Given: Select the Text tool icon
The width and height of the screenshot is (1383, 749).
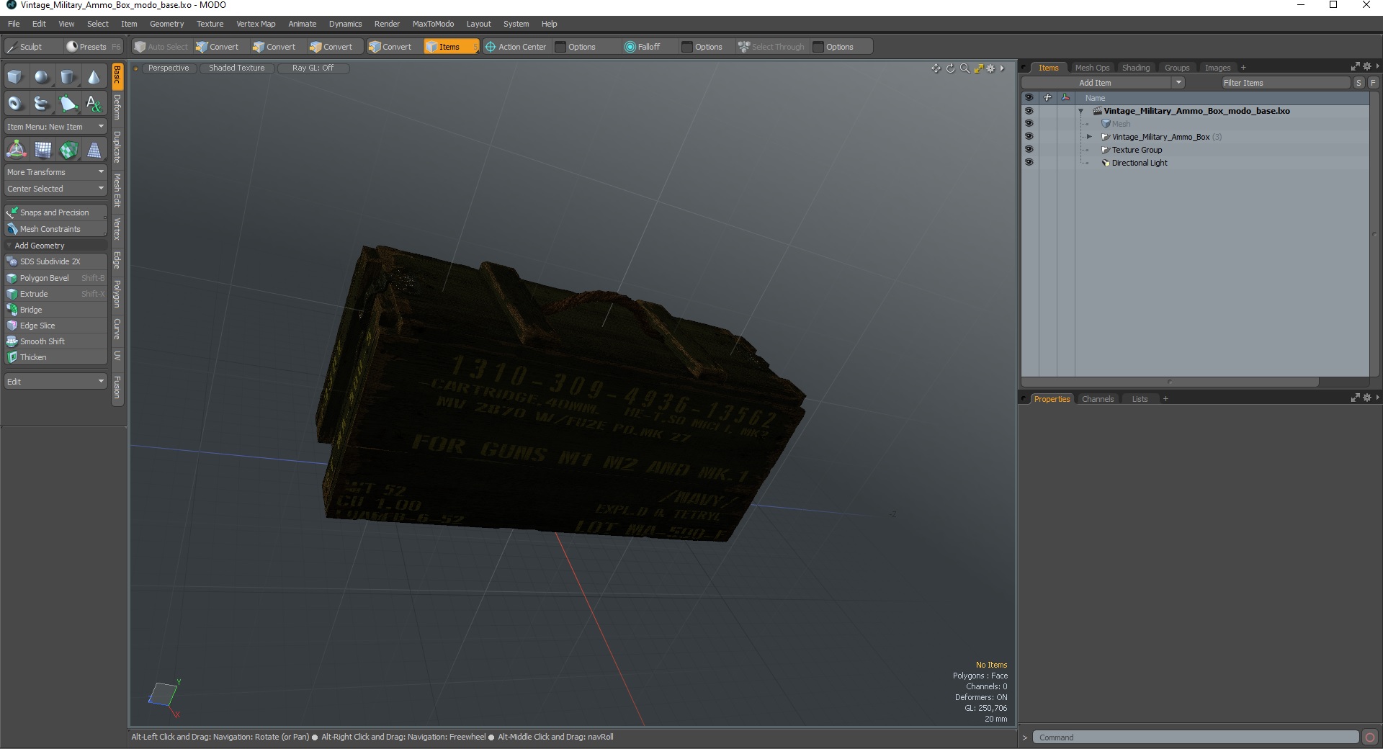Looking at the screenshot, I should pos(94,104).
